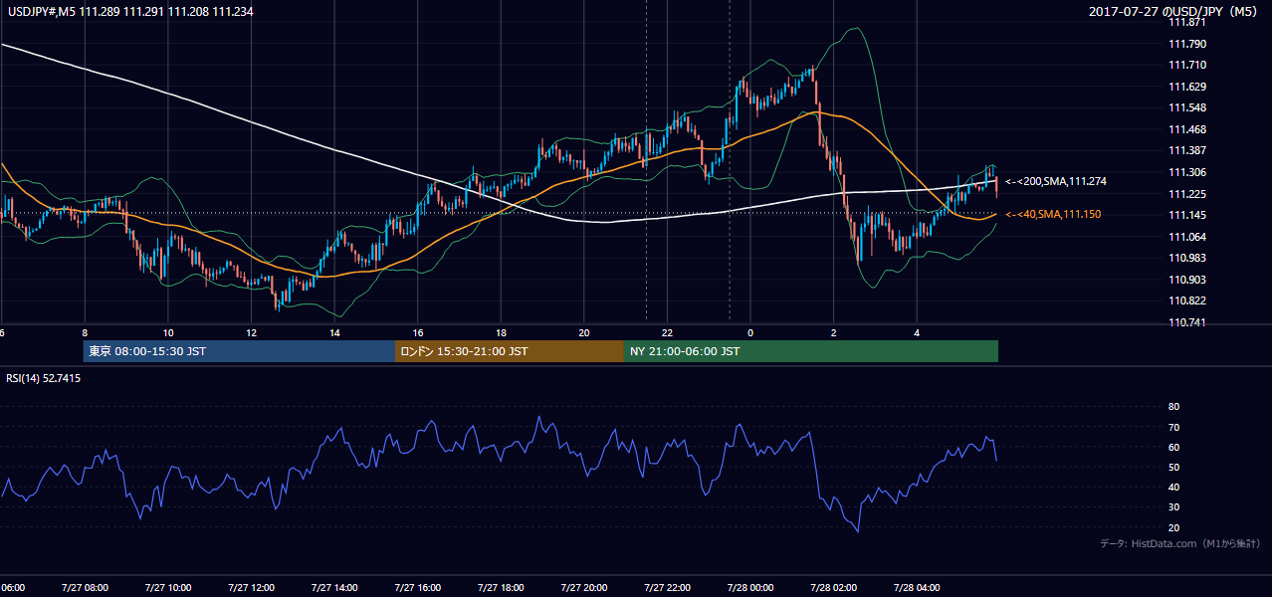Click price axis value 110.741

[1187, 322]
